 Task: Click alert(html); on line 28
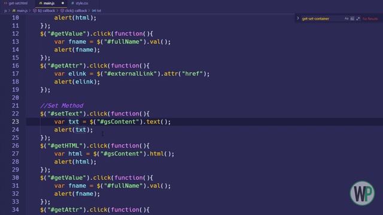[75, 162]
